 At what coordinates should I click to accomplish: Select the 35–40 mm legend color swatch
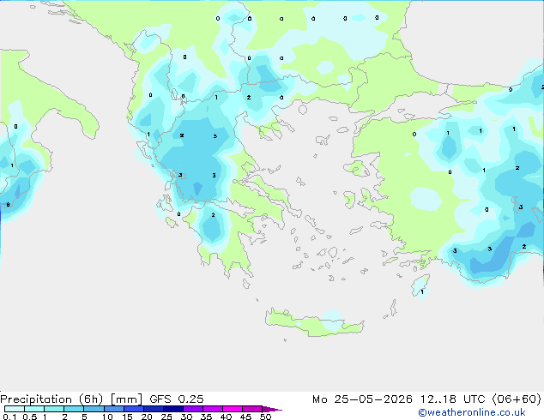coord(213,409)
